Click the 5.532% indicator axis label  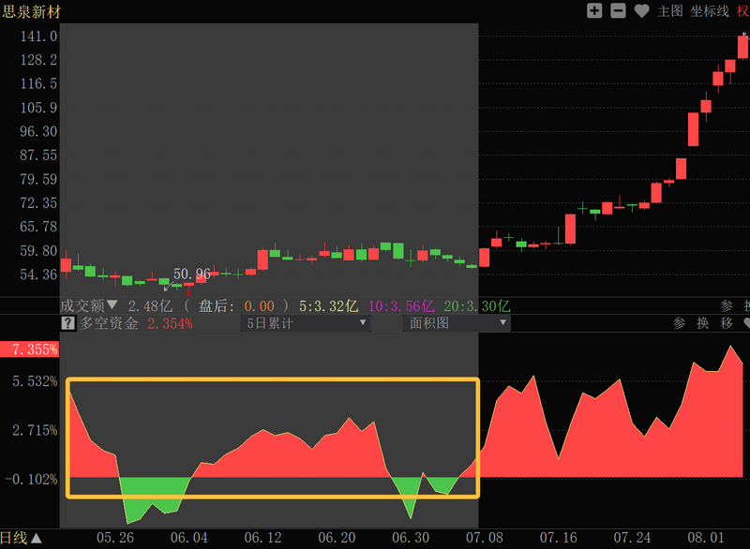(x=35, y=381)
